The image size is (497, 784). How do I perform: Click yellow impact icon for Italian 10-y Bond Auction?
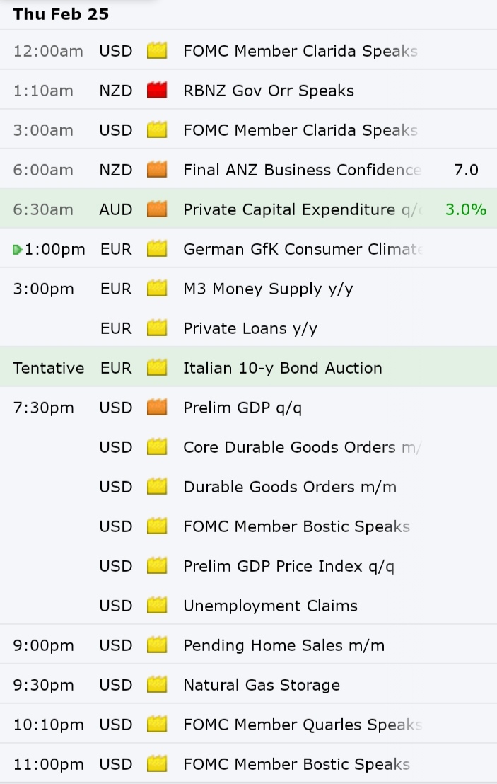click(x=157, y=368)
